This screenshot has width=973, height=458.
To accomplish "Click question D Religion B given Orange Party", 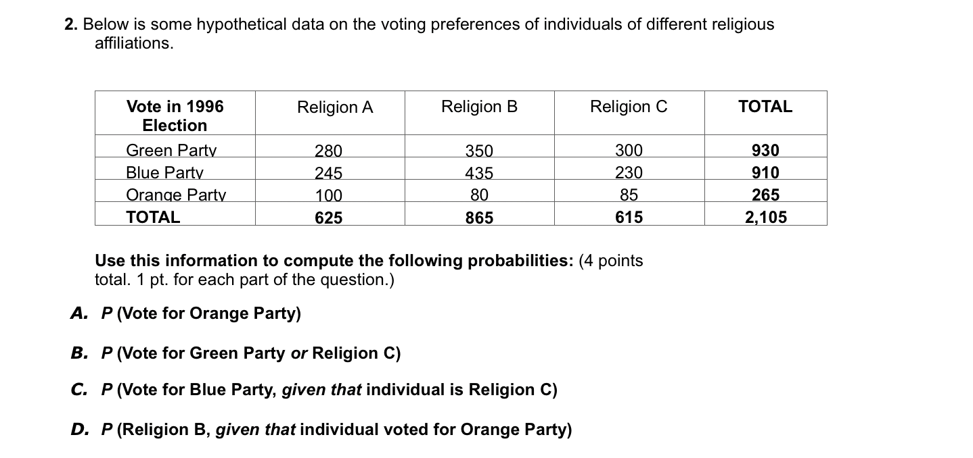I will (321, 430).
